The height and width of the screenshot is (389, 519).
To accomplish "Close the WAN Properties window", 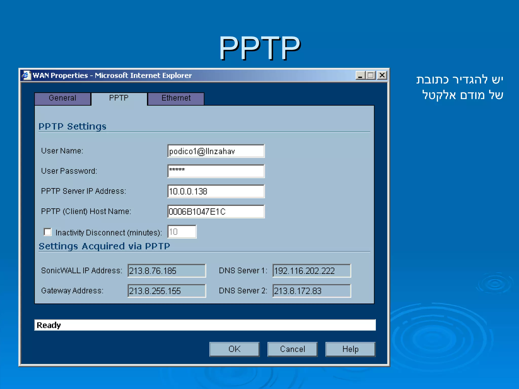I will [382, 75].
